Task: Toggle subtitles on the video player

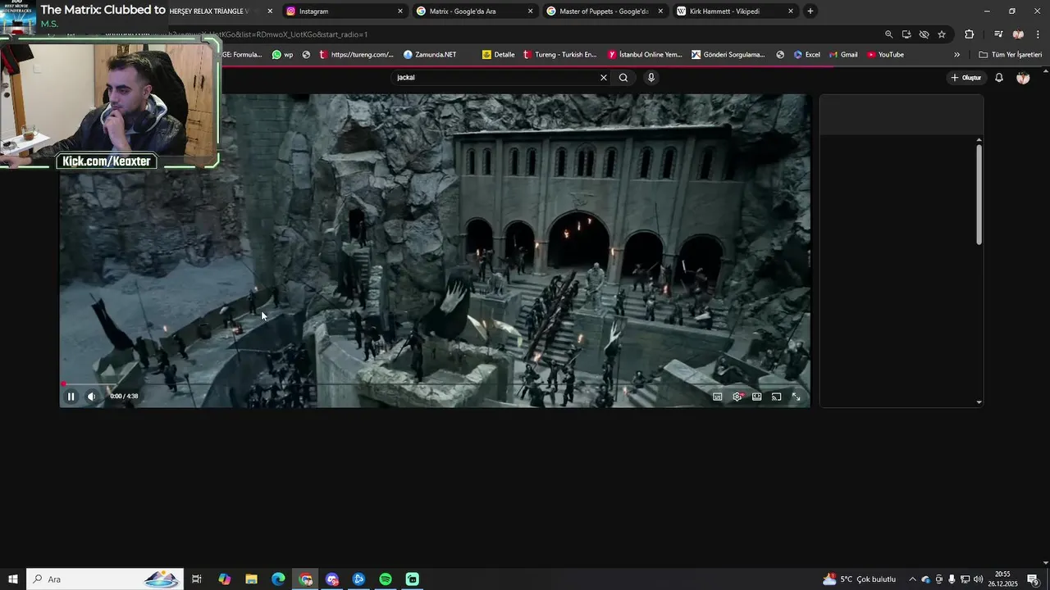Action: [718, 397]
